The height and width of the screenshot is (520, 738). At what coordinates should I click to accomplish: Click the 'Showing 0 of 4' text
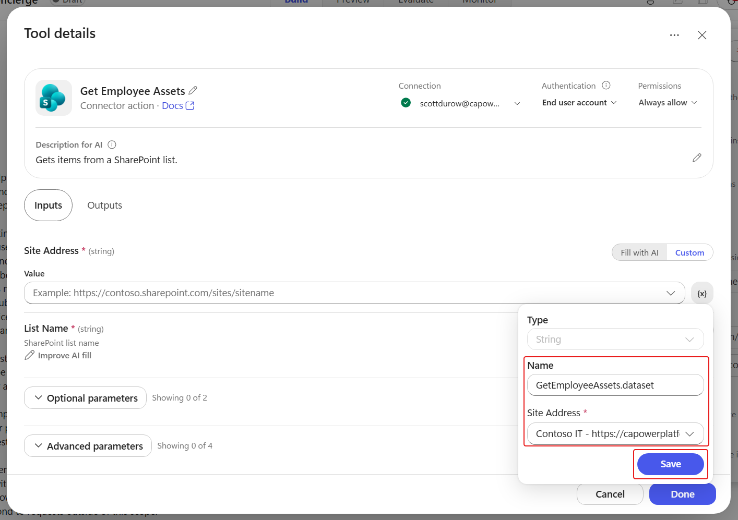pyautogui.click(x=185, y=446)
